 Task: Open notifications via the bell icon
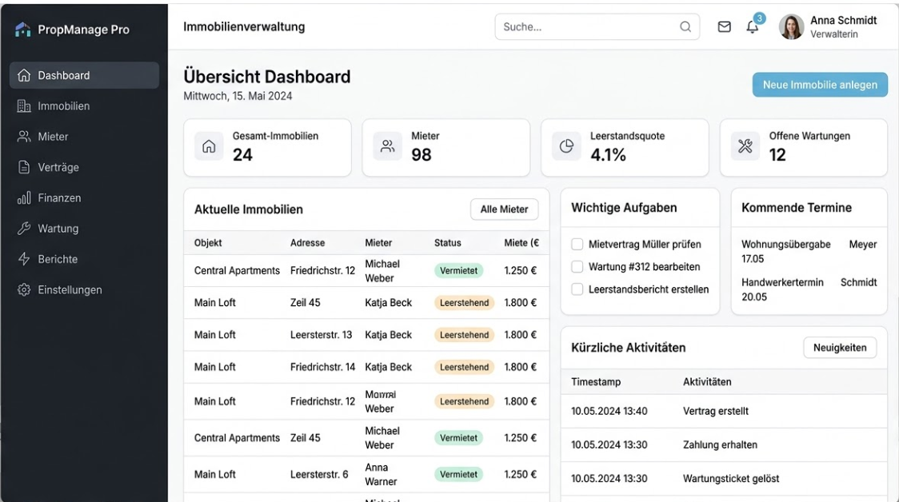click(752, 27)
